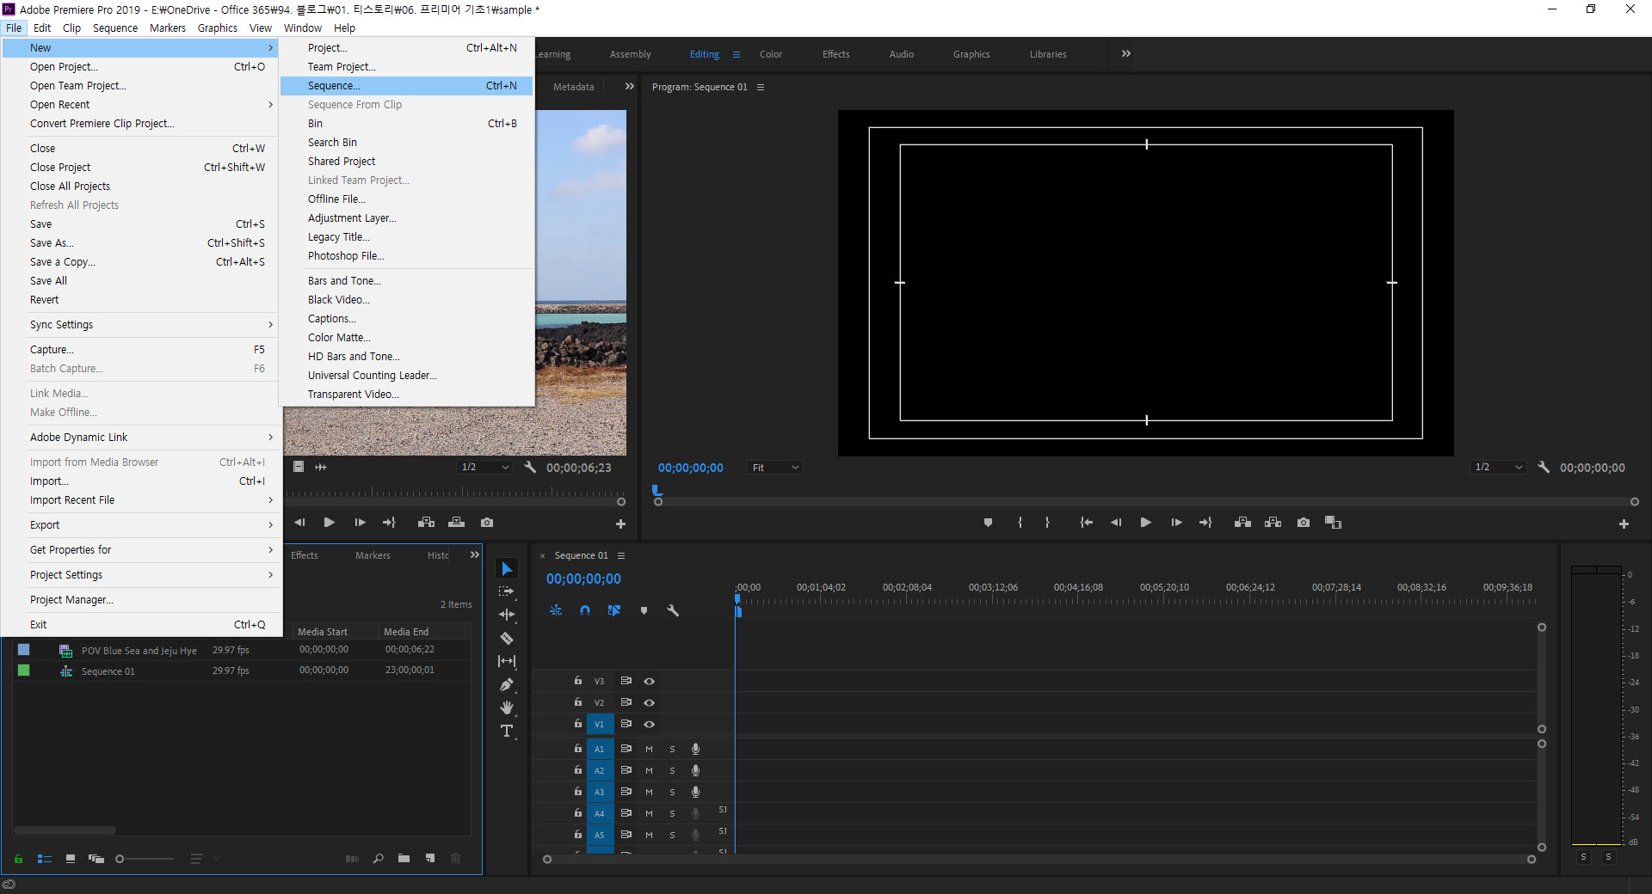Open timeline display settings wrench
Screen dimensions: 1652x894
click(673, 610)
